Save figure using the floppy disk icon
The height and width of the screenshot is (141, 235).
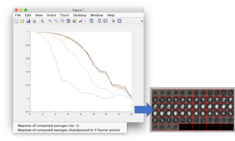[x=28, y=21]
